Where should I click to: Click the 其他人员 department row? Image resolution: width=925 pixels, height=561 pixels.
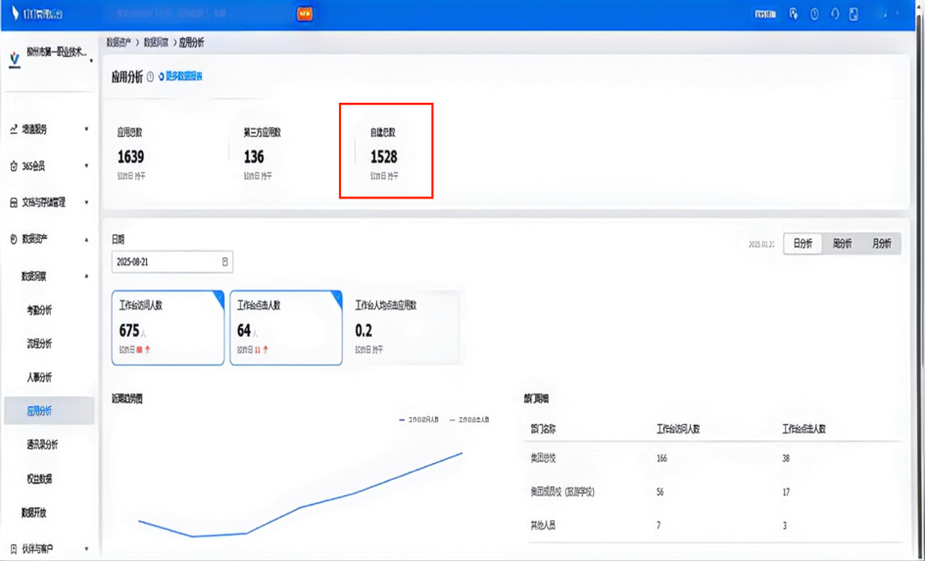[712, 525]
